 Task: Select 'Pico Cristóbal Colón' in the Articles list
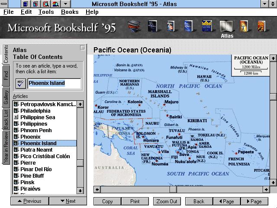click(45, 156)
